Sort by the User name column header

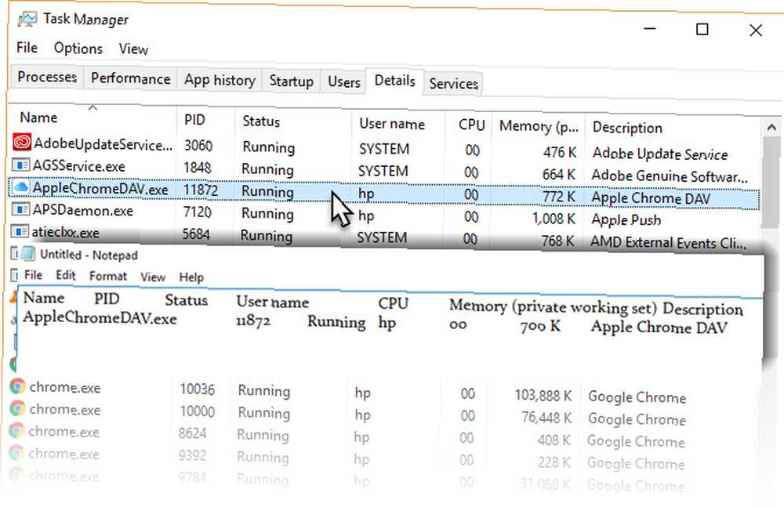pos(397,124)
